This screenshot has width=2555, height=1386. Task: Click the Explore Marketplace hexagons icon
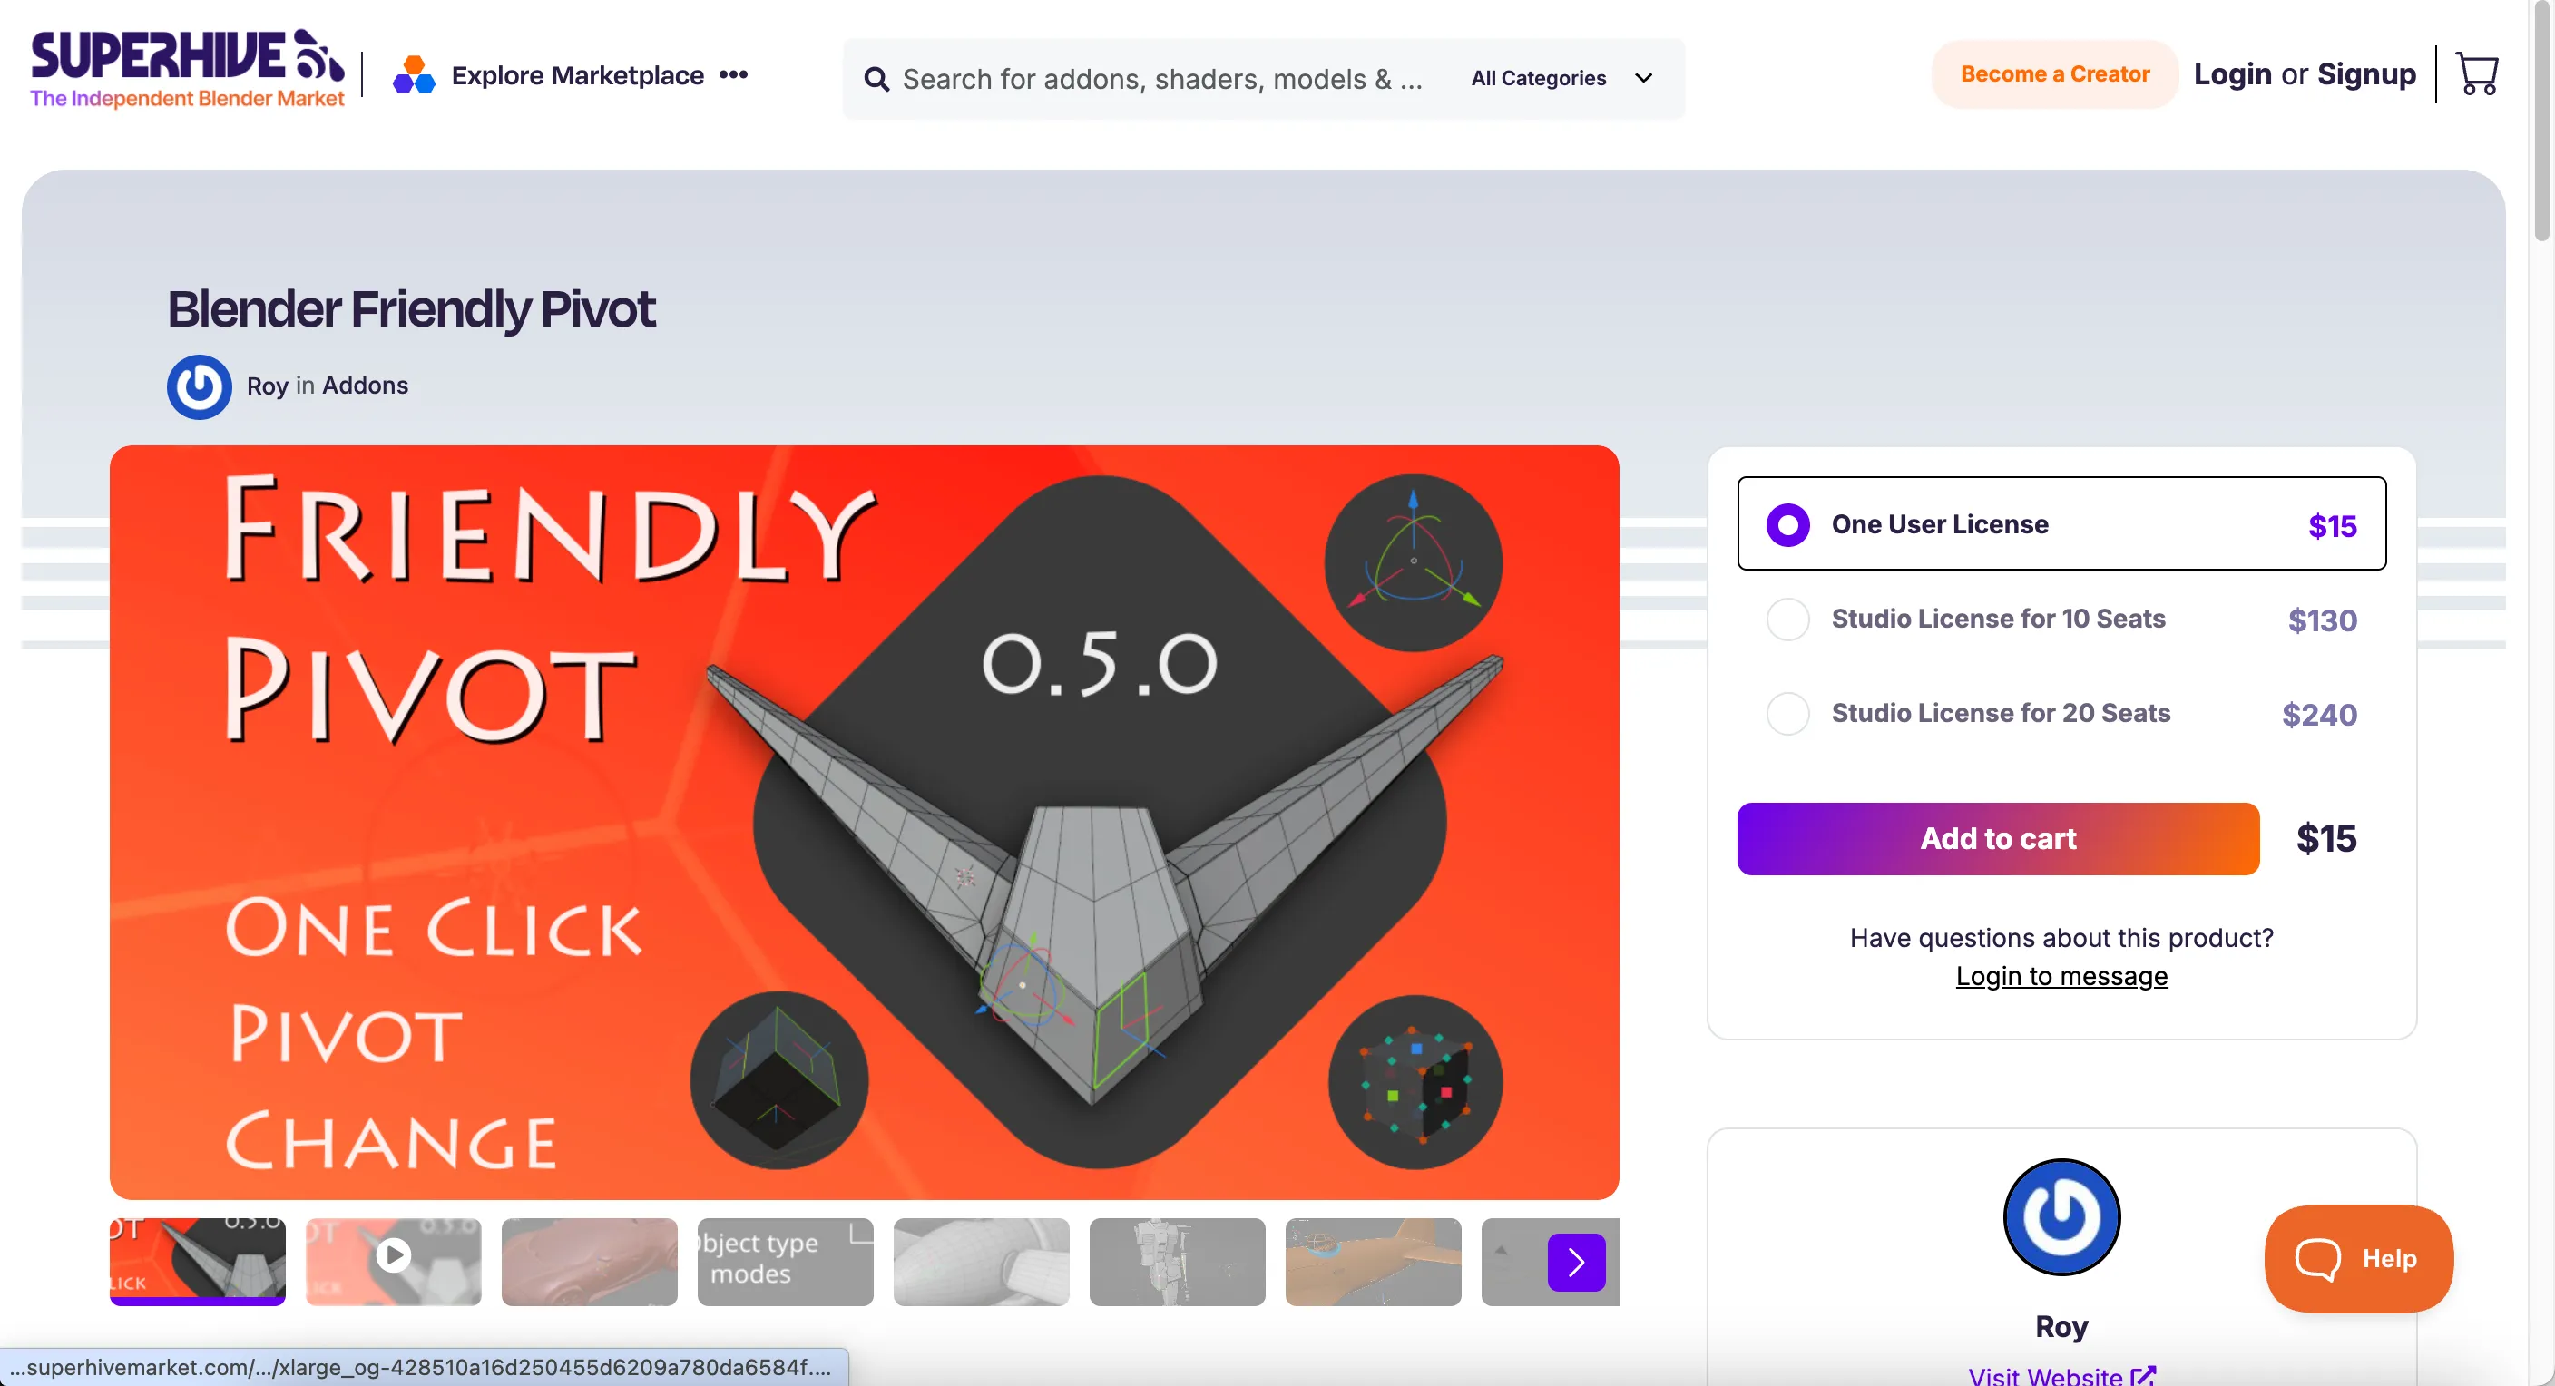click(414, 75)
